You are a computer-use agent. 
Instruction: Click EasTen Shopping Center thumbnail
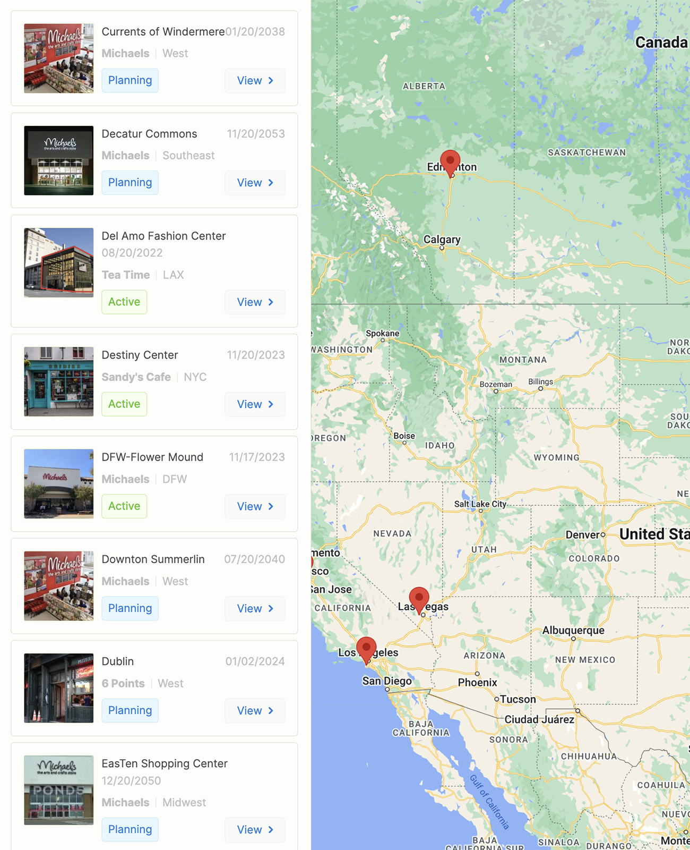(59, 790)
